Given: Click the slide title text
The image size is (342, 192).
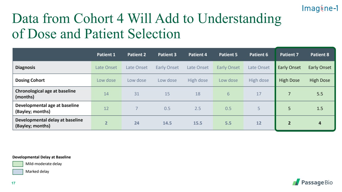Looking at the screenshot, I should click(146, 26).
